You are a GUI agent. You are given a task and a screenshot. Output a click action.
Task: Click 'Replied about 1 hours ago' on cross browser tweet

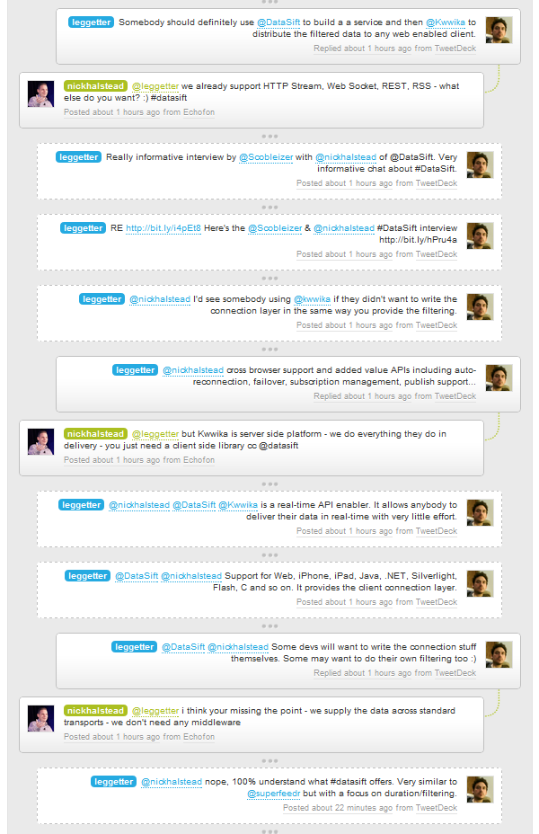pos(363,396)
